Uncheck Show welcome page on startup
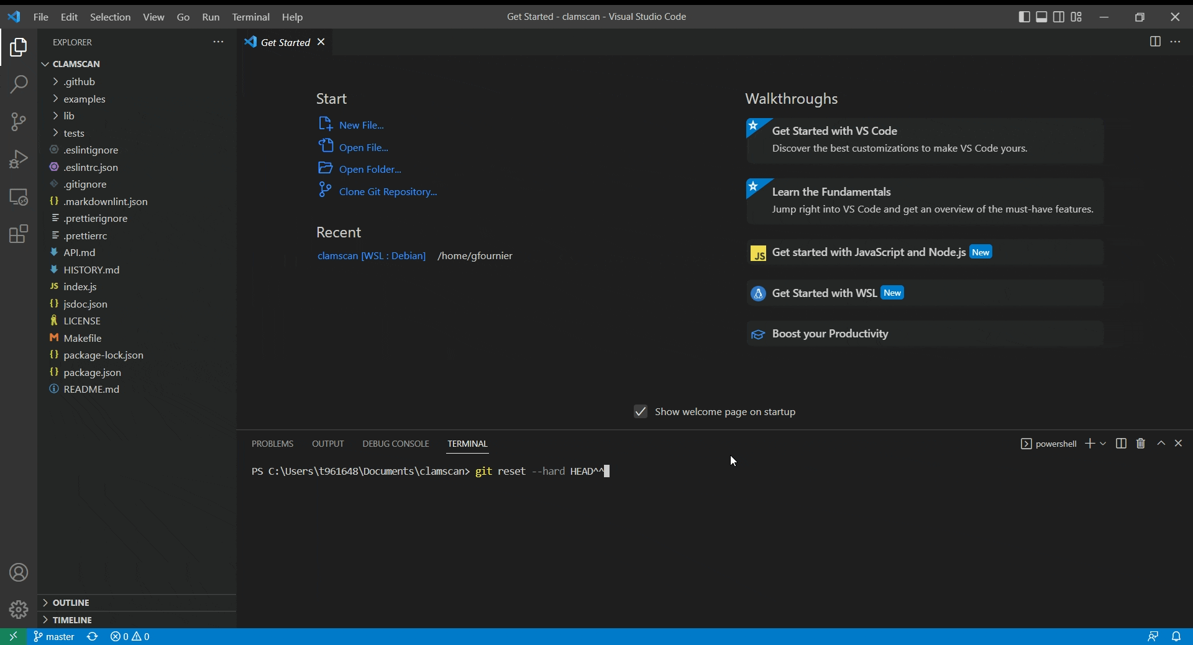The width and height of the screenshot is (1193, 645). click(641, 411)
